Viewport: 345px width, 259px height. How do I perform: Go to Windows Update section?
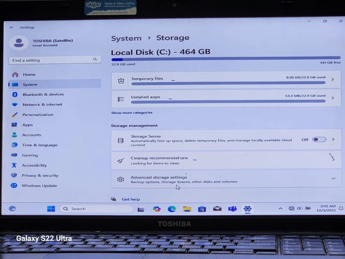click(x=40, y=186)
